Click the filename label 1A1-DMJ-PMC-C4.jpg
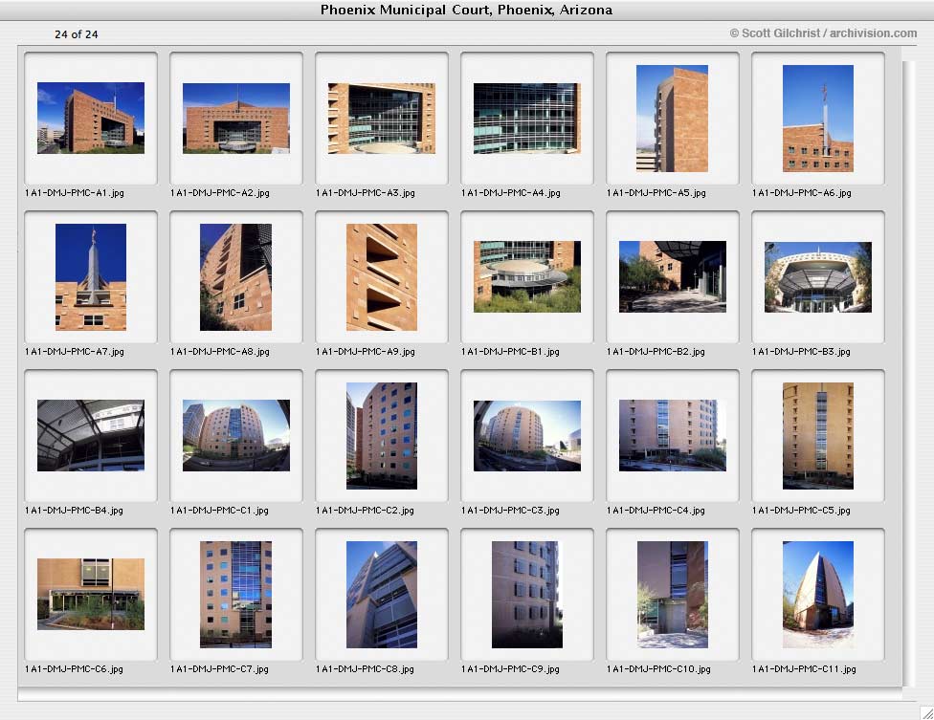 (656, 511)
